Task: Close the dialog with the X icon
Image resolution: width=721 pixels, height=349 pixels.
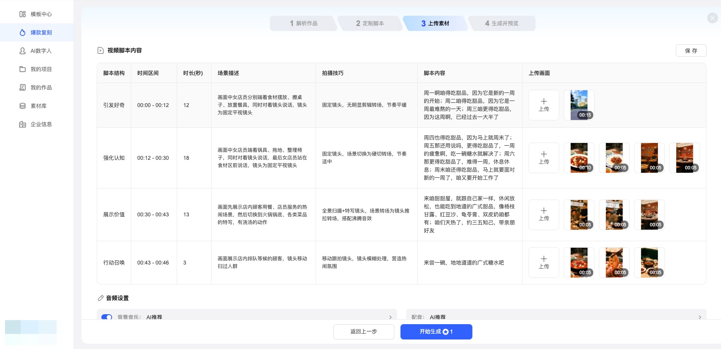Action: 712,18
